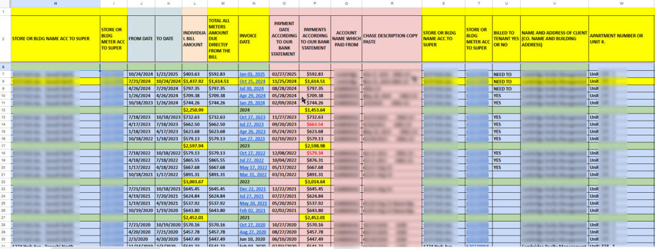Select the BILLED TO TENANT YES OR NO header
The image size is (655, 249).
pos(507,39)
